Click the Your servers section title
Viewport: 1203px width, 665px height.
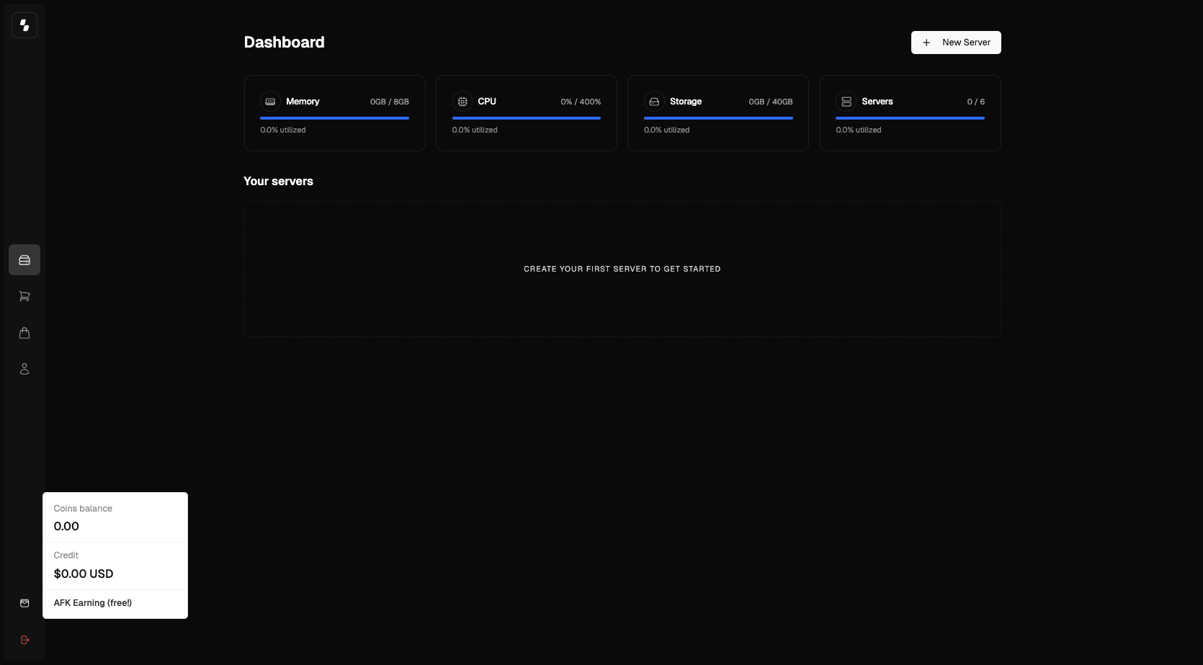pos(278,181)
